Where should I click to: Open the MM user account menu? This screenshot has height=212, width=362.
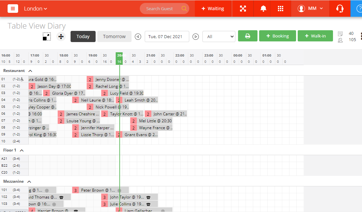pos(310,9)
